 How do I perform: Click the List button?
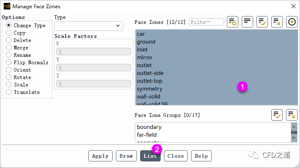point(150,156)
